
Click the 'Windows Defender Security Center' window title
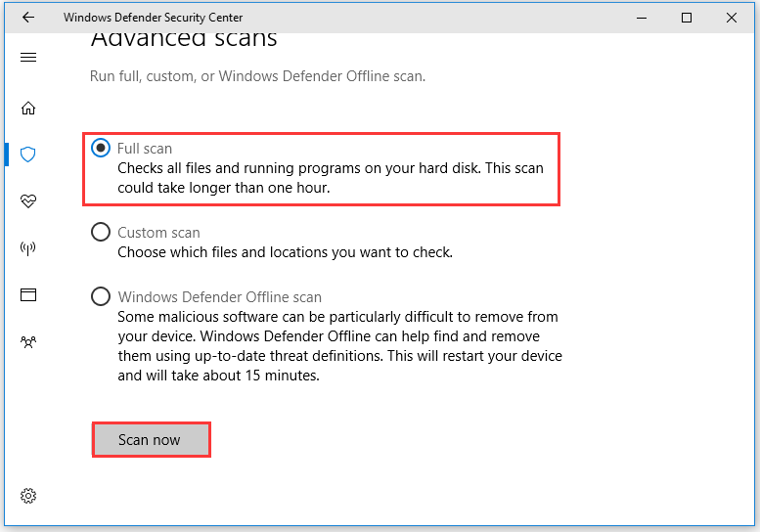click(153, 18)
